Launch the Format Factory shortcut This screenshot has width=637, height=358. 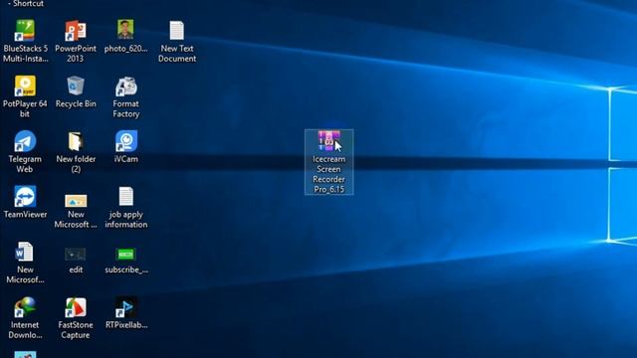tap(126, 87)
